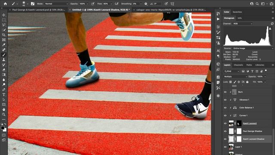
Task: Open the Multiply blend mode dropdown
Action: 235,77
